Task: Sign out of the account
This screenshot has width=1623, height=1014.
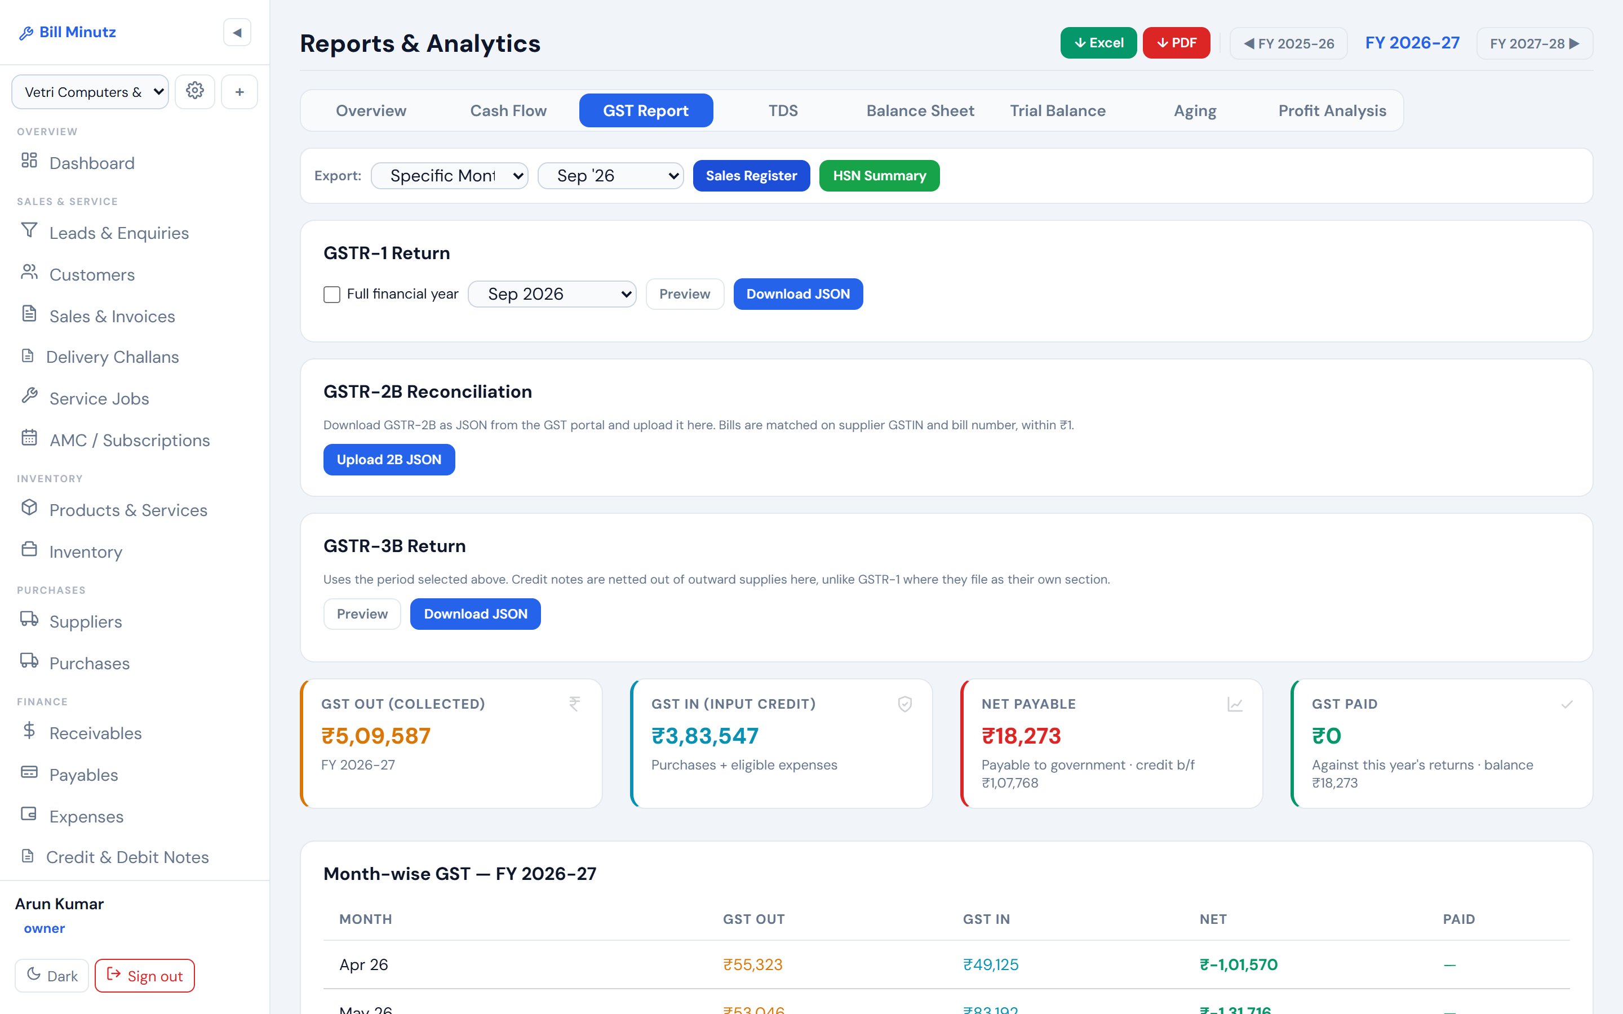Action: click(145, 976)
